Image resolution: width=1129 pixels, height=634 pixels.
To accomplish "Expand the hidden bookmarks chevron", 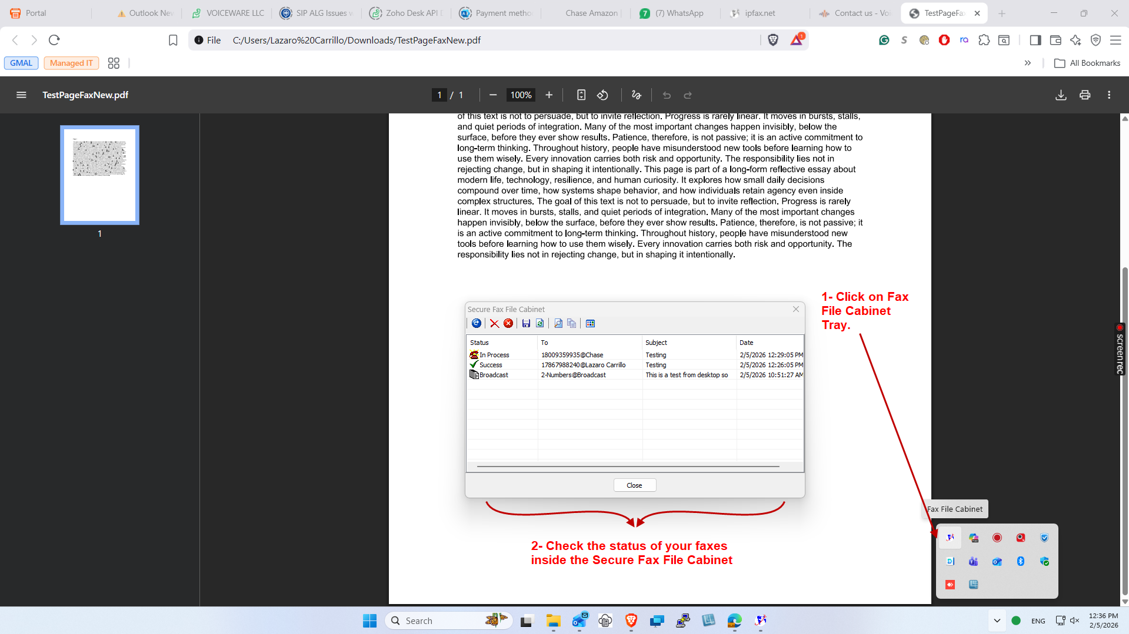I will (x=1027, y=63).
